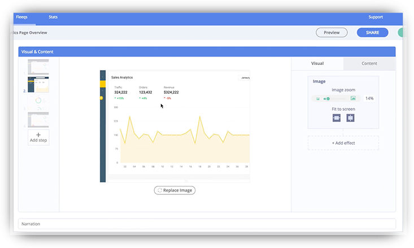Click the plus icon above Add step
The width and height of the screenshot is (414, 248).
[x=38, y=135]
